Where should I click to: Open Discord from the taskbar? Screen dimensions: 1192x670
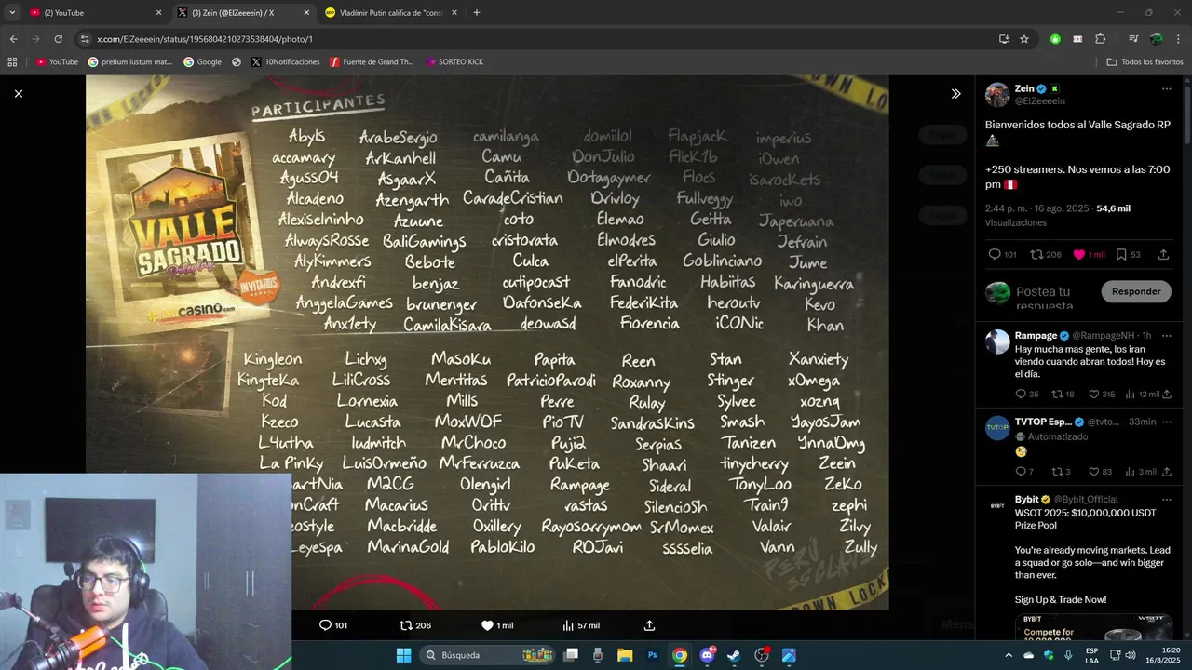(x=708, y=655)
